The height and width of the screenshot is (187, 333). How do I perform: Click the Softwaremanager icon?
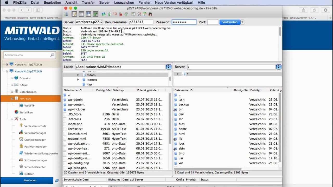(21, 160)
